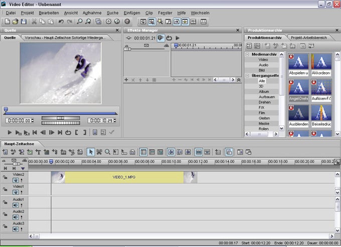
Task: Click the Redo arrow icon
Action: click(x=69, y=22)
